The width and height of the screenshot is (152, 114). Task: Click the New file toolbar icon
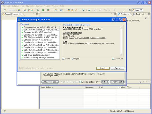tap(5, 10)
